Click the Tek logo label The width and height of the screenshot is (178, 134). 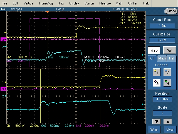click(x=3, y=9)
